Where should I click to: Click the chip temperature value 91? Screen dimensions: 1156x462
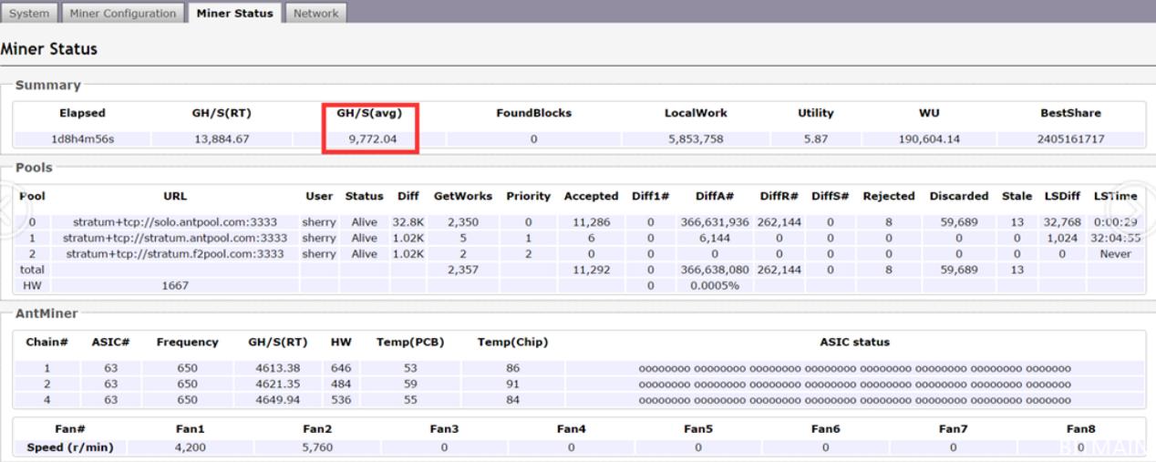click(512, 384)
